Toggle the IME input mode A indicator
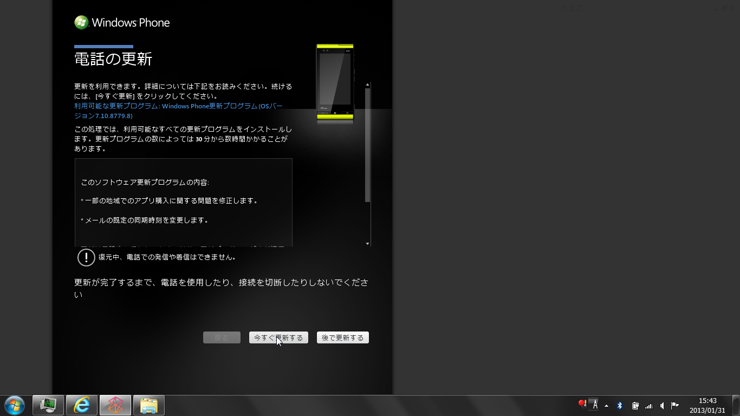 point(594,405)
